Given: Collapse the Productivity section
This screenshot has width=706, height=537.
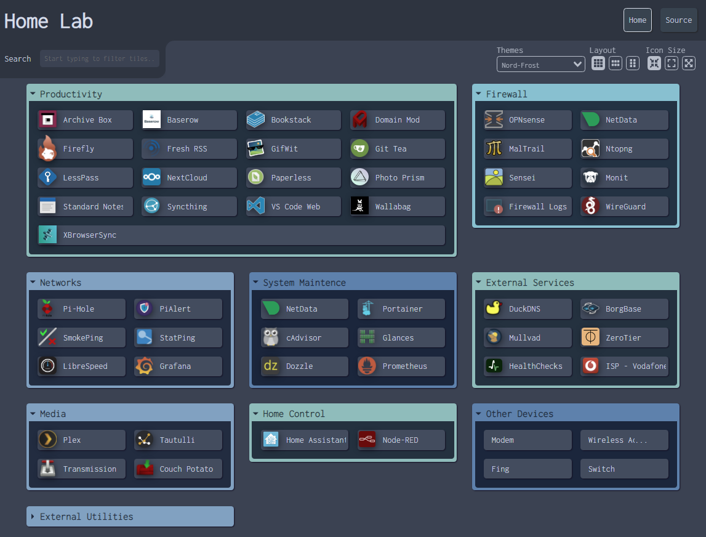Looking at the screenshot, I should pyautogui.click(x=33, y=94).
